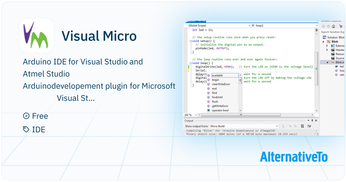Click the method icon beside 'flush'
The image size is (346, 182).
pos(209,102)
